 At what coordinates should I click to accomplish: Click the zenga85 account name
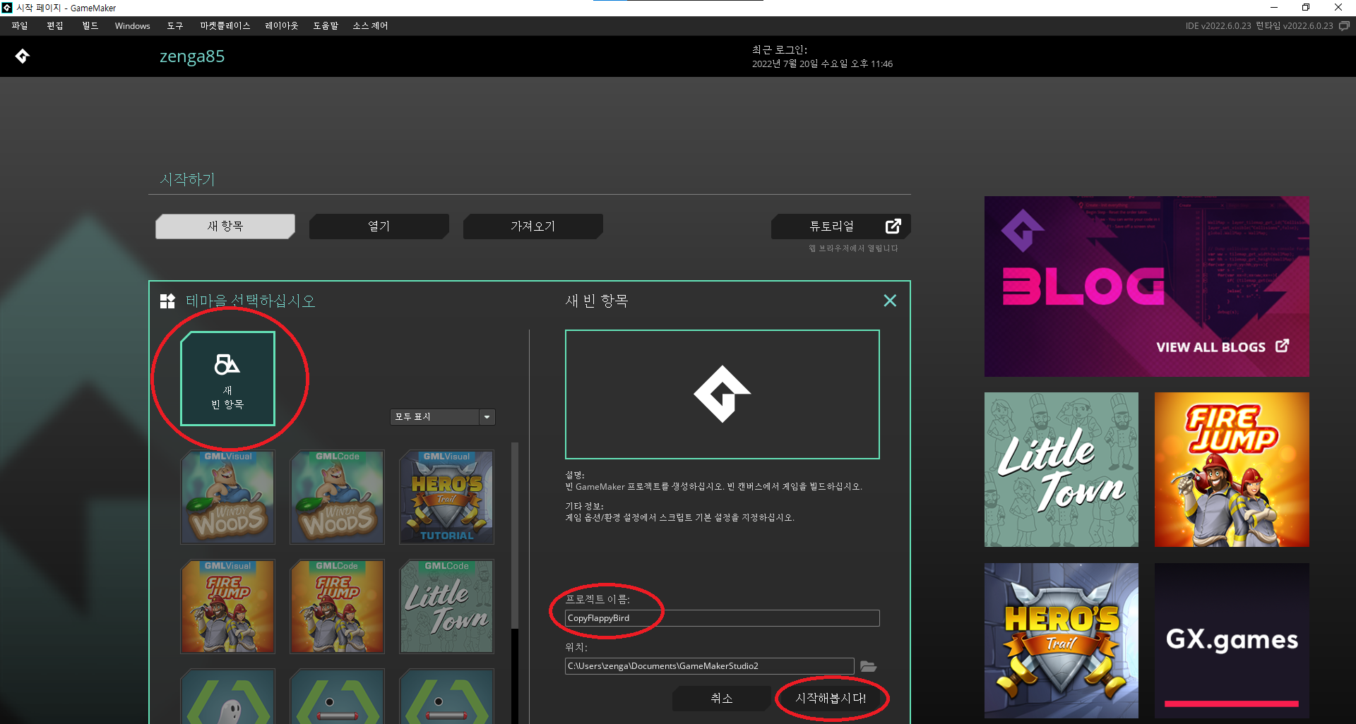click(x=192, y=56)
